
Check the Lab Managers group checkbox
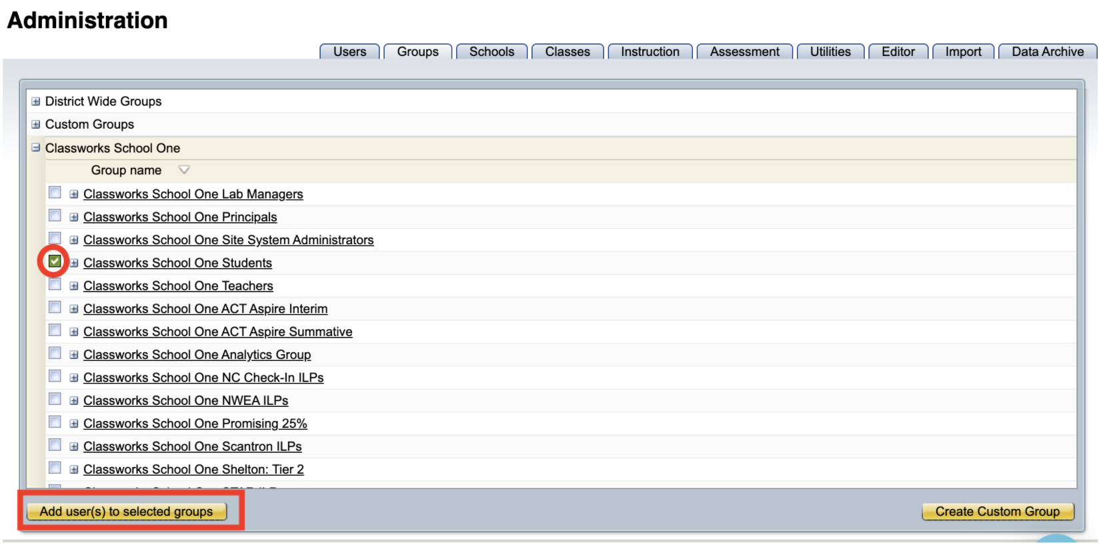(55, 193)
